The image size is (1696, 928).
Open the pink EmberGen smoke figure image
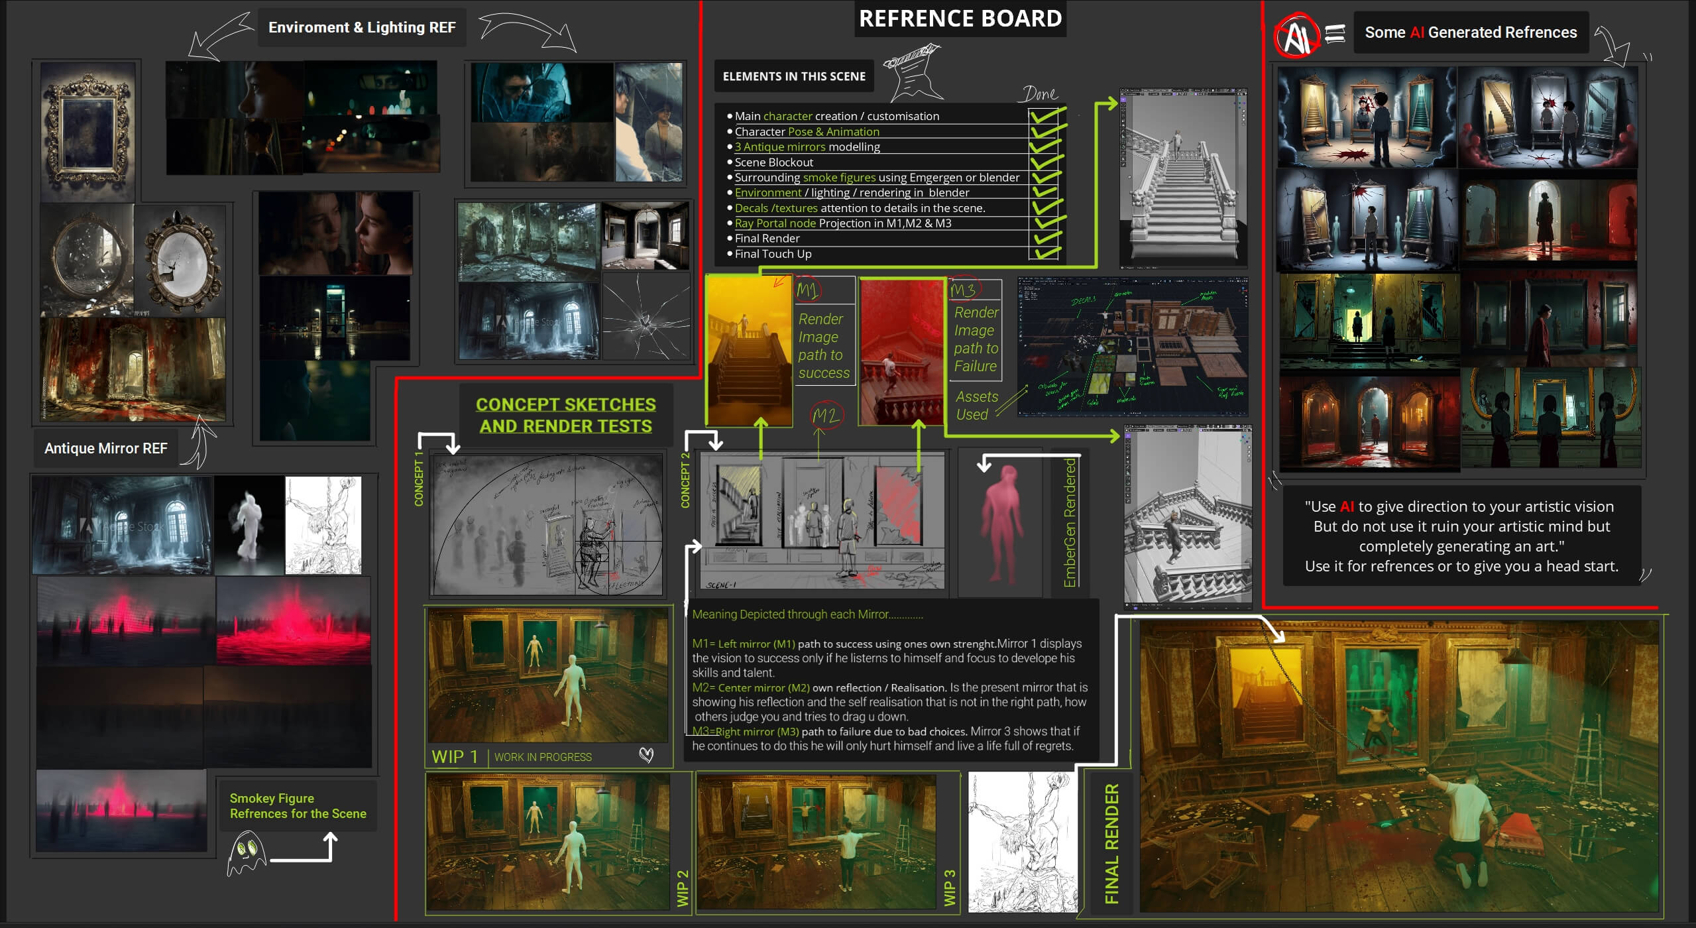coord(999,522)
